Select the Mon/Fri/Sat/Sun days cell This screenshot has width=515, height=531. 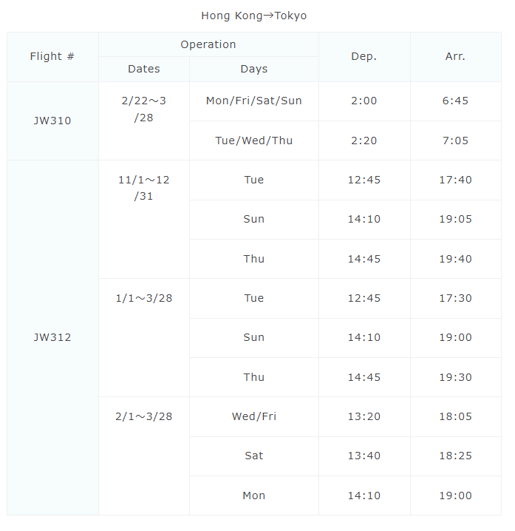[x=253, y=101]
